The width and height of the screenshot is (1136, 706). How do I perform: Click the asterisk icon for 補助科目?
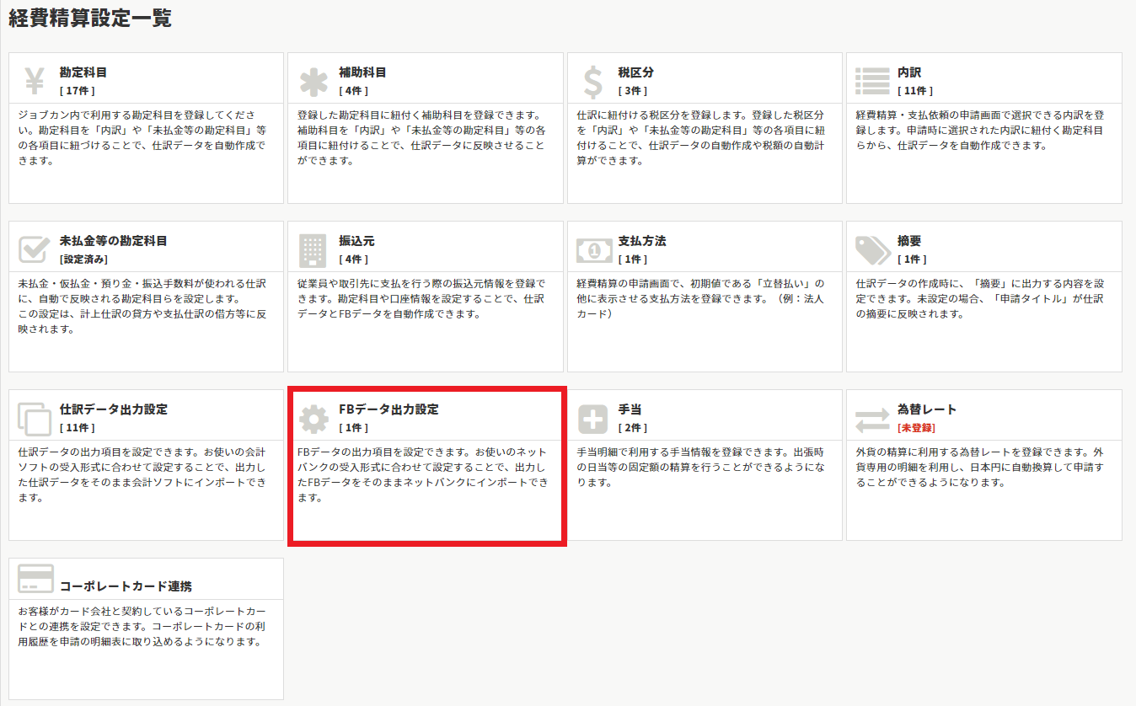[x=313, y=82]
